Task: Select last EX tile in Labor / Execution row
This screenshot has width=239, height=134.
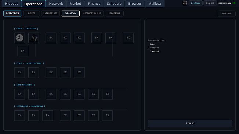Action: pyautogui.click(x=128, y=38)
